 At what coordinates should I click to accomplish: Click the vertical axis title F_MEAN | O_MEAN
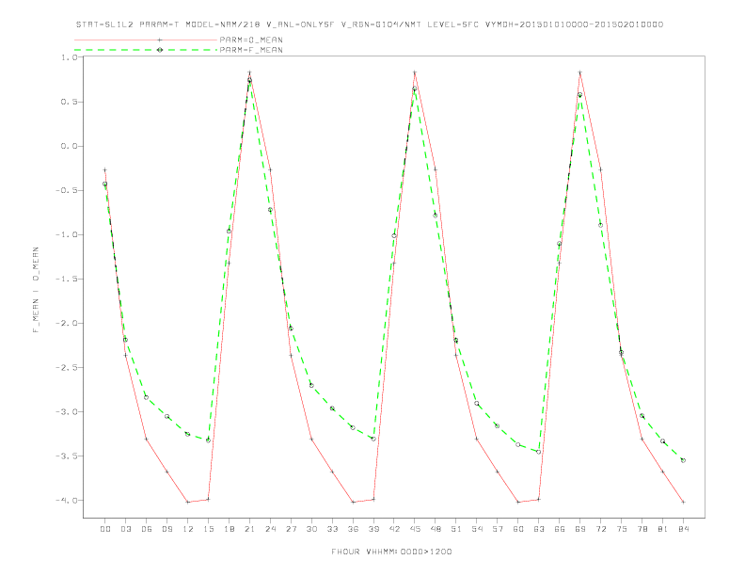click(36, 290)
